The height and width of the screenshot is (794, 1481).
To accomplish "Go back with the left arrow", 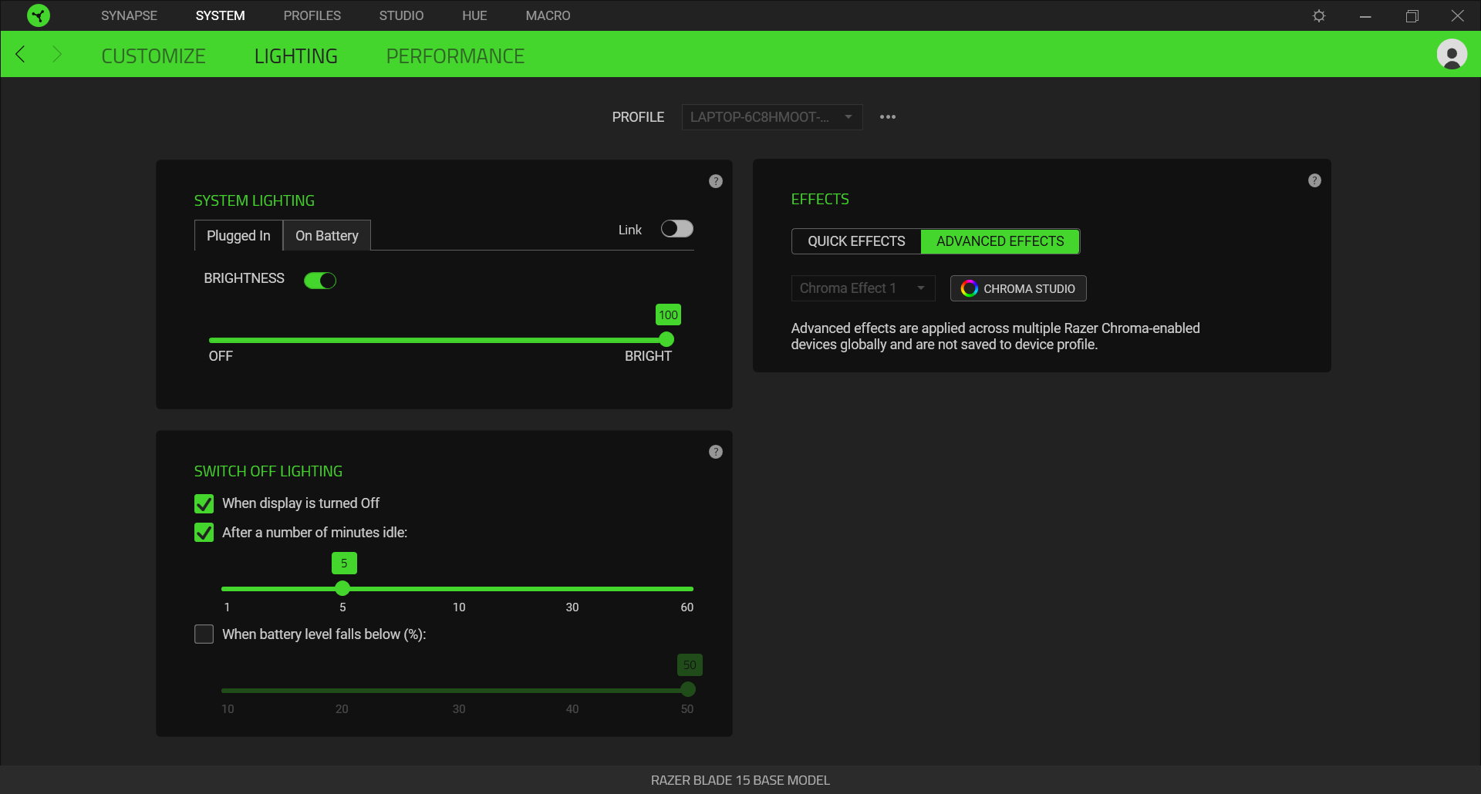I will [x=21, y=54].
